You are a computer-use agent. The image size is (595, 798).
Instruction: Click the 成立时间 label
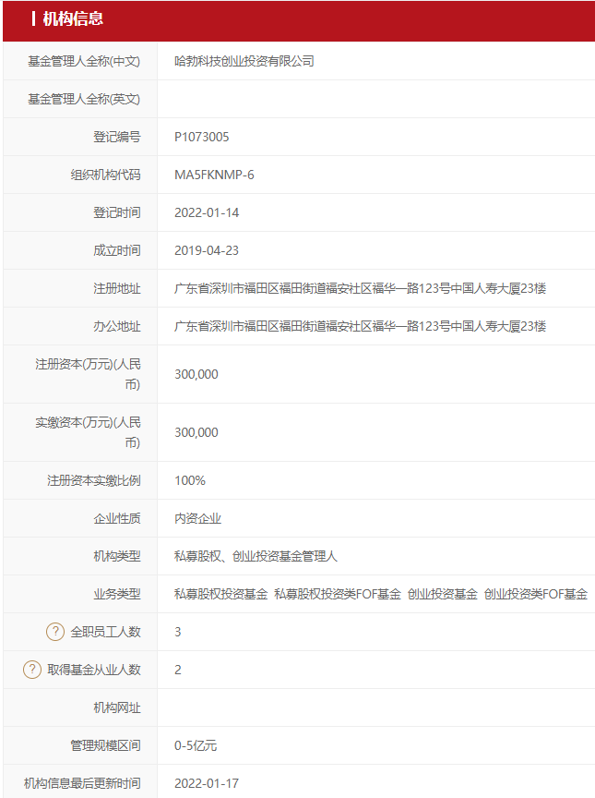pyautogui.click(x=117, y=250)
